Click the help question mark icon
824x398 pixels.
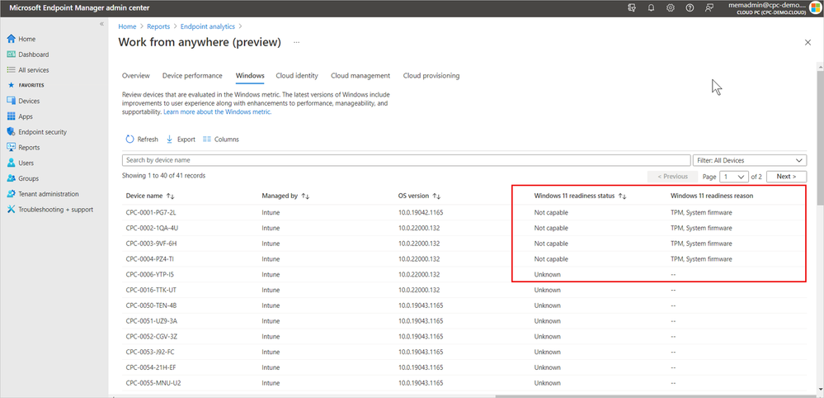(690, 8)
